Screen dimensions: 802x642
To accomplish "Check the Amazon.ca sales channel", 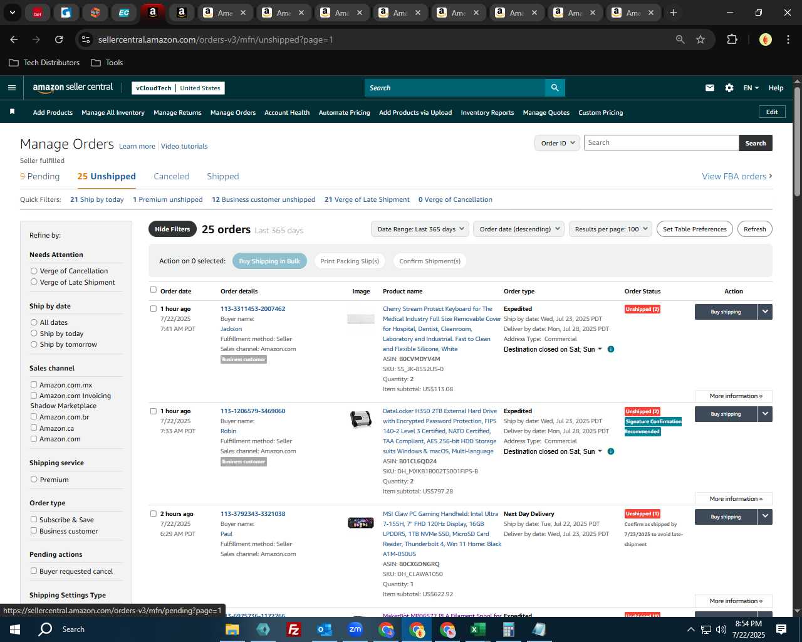I will pyautogui.click(x=34, y=428).
